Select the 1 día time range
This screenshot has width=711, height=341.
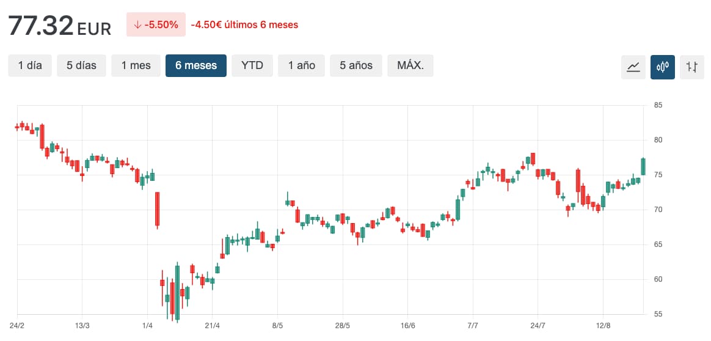30,65
